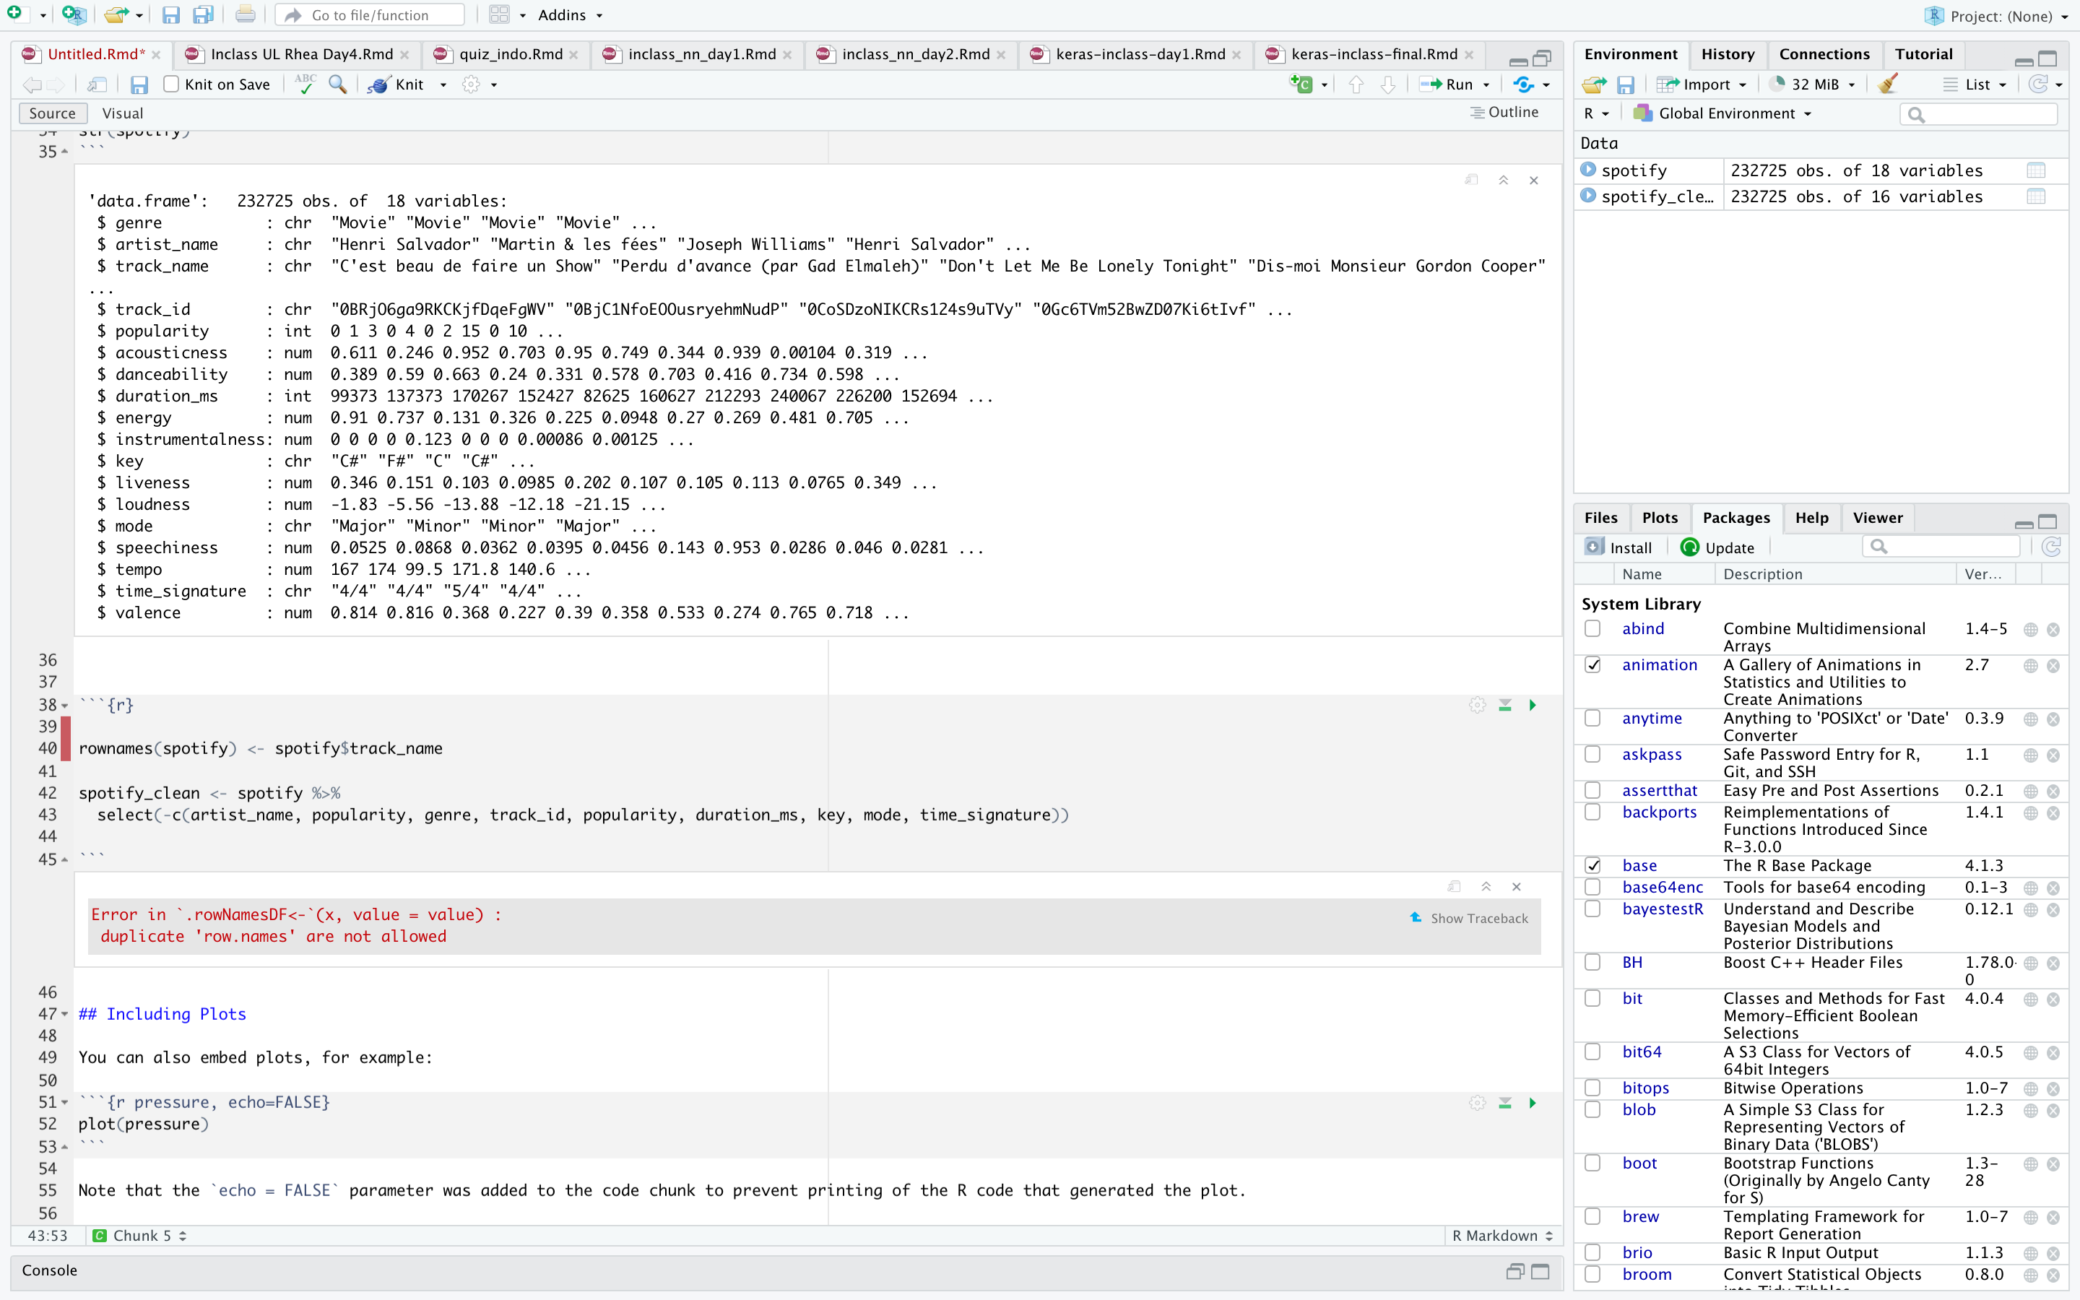The image size is (2080, 1300).
Task: Switch to the History tab
Action: tap(1728, 53)
